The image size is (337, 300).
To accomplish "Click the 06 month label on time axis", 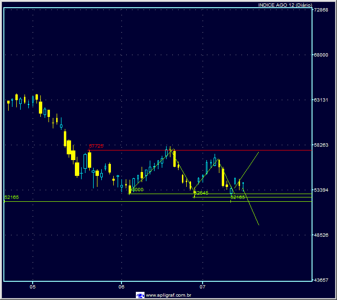I will click(121, 287).
